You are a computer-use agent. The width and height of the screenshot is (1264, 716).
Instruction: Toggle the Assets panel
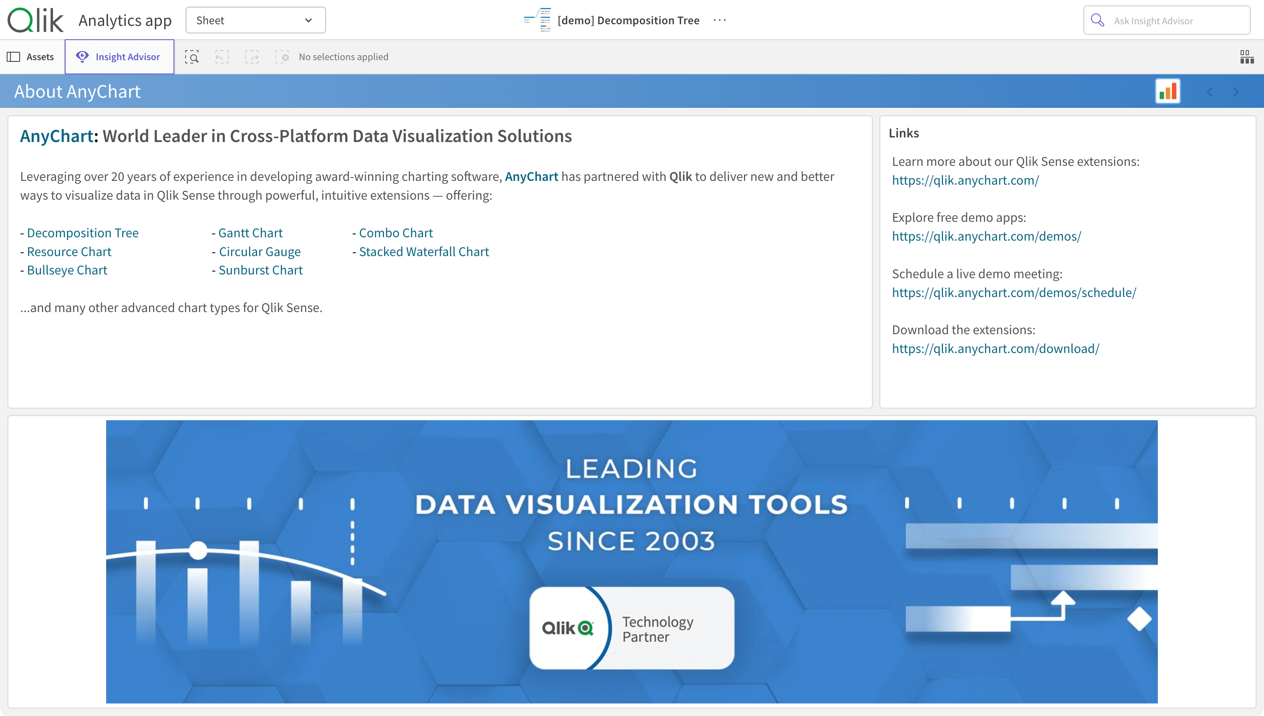coord(31,57)
